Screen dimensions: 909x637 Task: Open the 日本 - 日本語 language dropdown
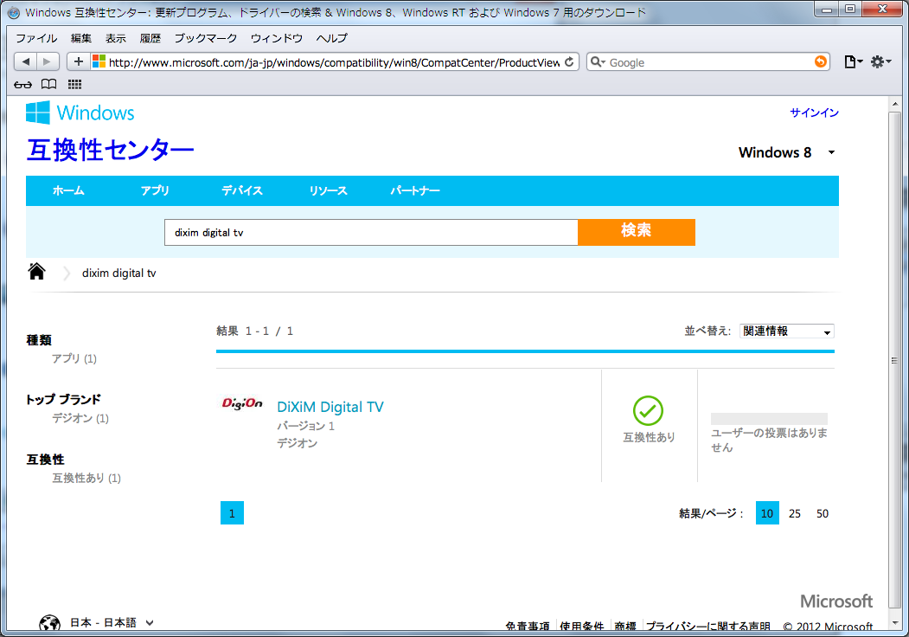click(112, 622)
